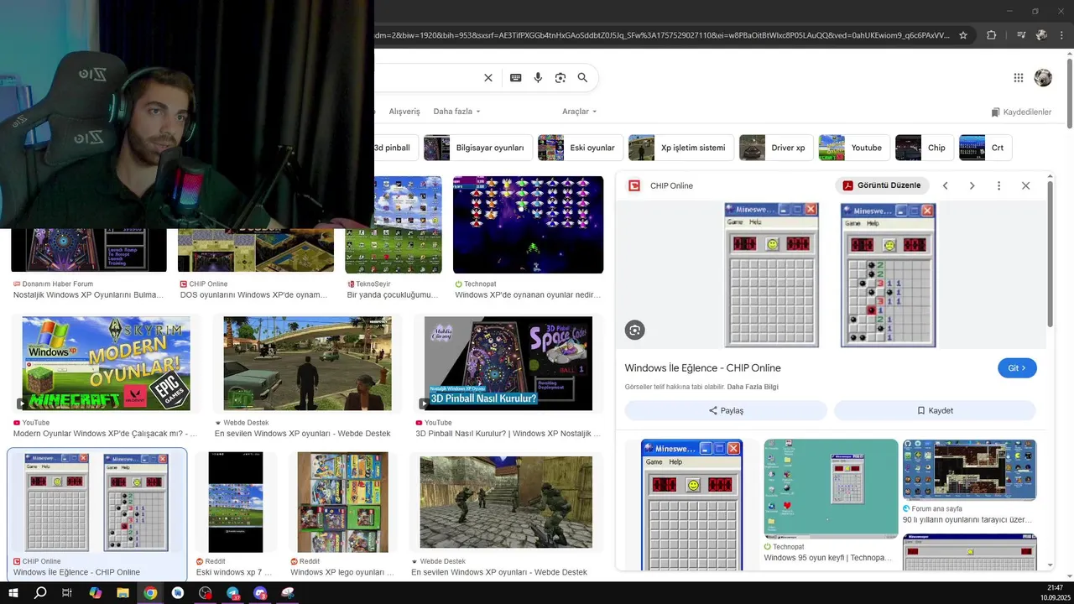This screenshot has width=1074, height=604.
Task: Open the large Minesweeper preview image
Action: (x=830, y=274)
